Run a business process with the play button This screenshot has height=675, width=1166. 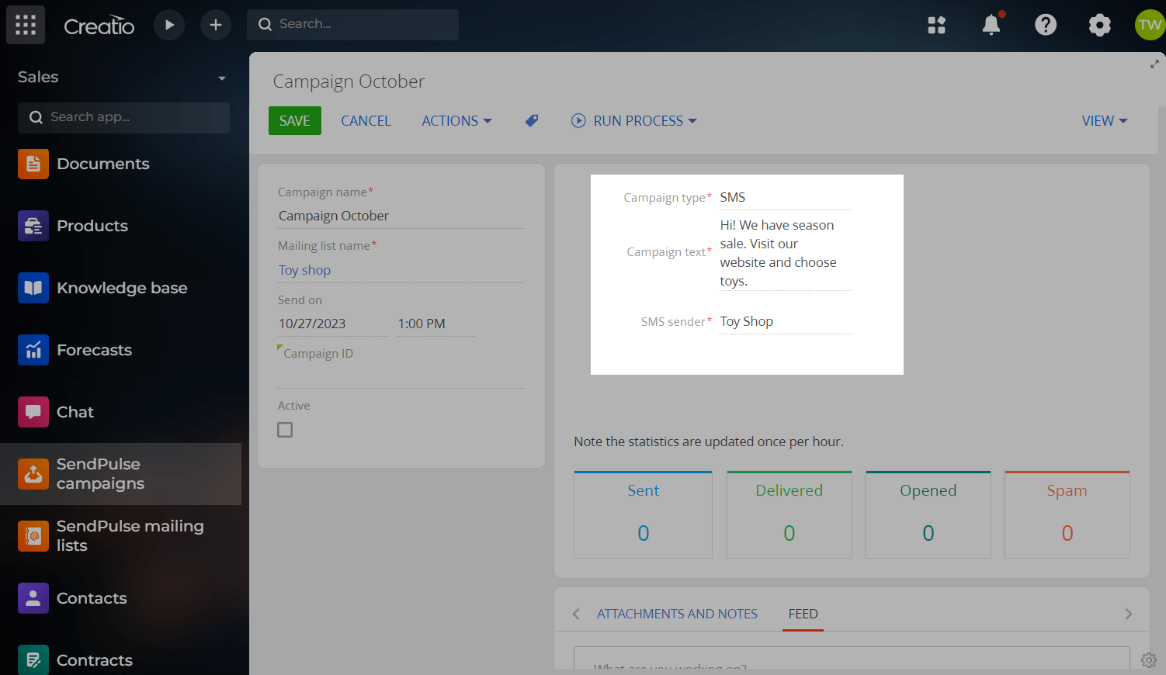(169, 25)
